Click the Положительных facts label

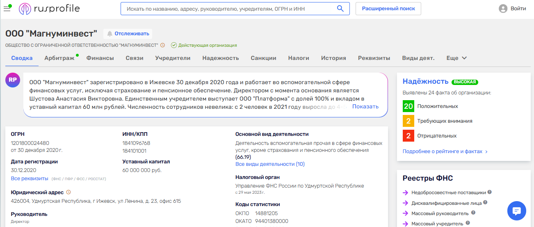click(x=438, y=106)
